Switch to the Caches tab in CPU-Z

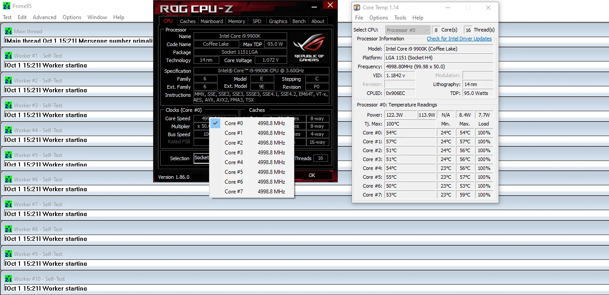[x=188, y=21]
